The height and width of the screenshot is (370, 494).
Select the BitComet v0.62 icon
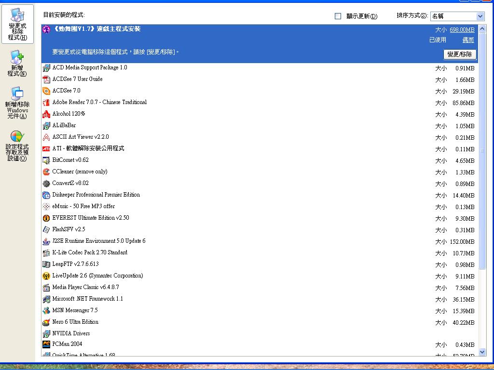point(46,160)
